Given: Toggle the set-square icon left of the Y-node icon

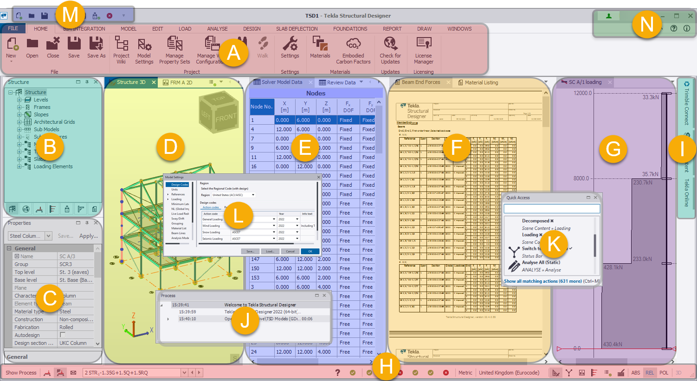Looking at the screenshot, I should (556, 373).
